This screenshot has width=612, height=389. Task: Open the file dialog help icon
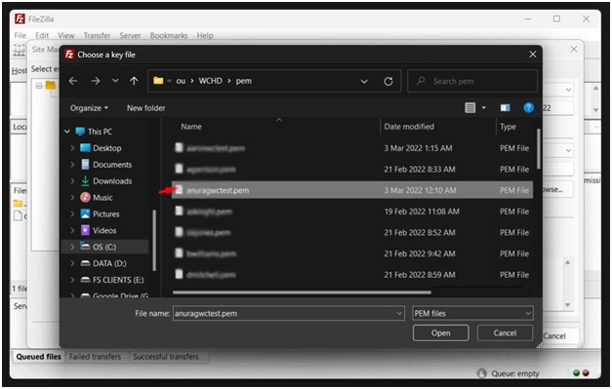pos(528,107)
